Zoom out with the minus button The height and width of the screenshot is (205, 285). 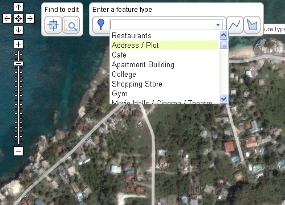[x=18, y=151]
